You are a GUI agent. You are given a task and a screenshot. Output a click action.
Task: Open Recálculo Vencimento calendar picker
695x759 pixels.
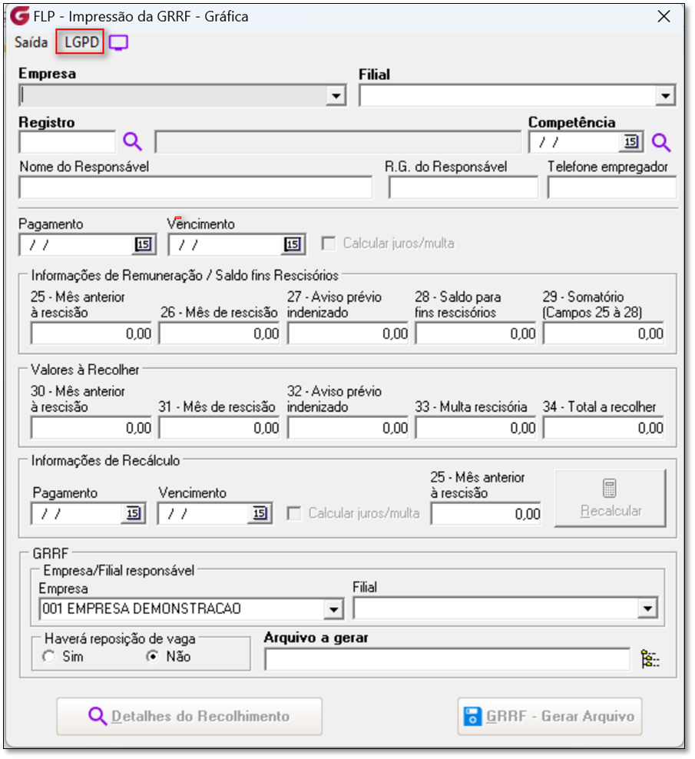tap(260, 513)
